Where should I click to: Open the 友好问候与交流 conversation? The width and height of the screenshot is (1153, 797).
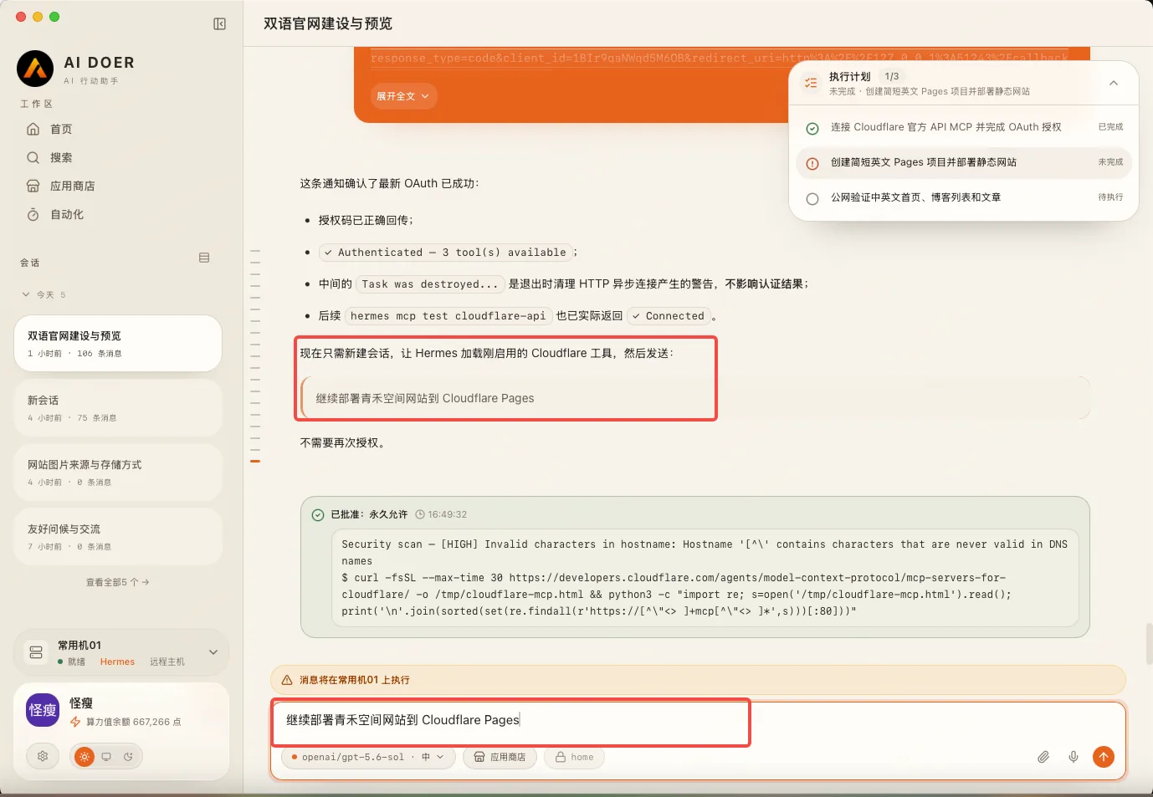coord(118,537)
